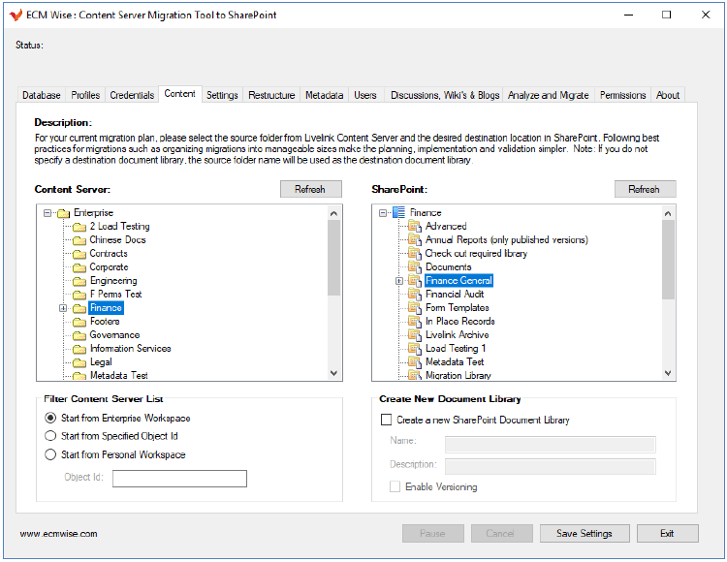The width and height of the screenshot is (727, 562).
Task: Select Start from Specified Object Id
Action: (x=51, y=437)
